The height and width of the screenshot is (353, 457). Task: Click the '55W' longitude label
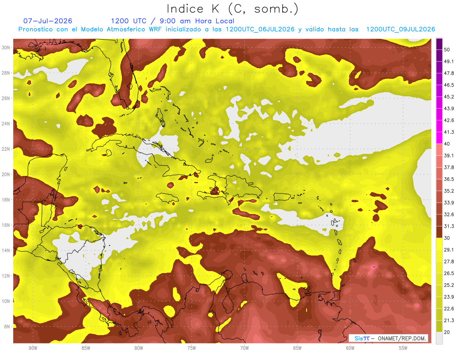[x=403, y=348]
